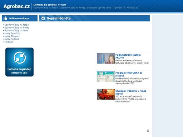Click the woman with chart thumbnail
This screenshot has width=183, height=137.
pyautogui.click(x=106, y=58)
